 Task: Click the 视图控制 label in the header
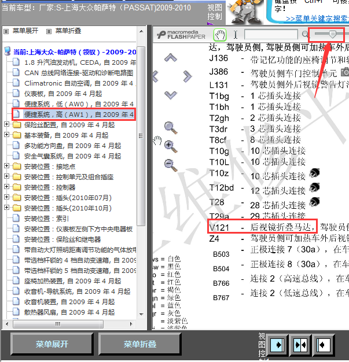215,12
